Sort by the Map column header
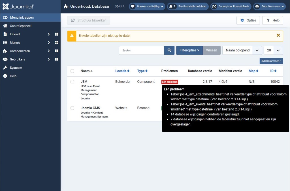Viewport: 290px width, 191px height. (253, 71)
